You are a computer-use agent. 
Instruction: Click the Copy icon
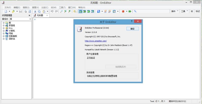(x=39, y=11)
